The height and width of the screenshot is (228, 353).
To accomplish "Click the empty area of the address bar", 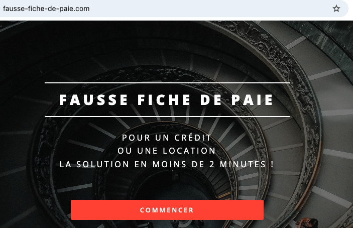I will pos(209,9).
